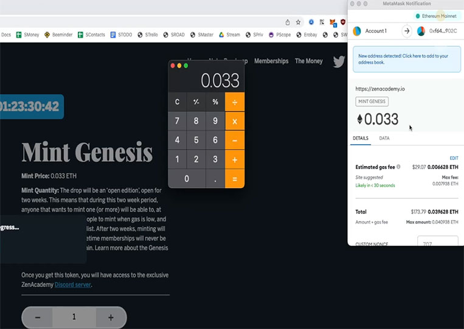Click Likely in < 30 seconds text
464x329 pixels.
(375, 185)
